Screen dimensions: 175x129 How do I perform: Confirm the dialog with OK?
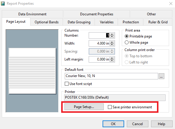[x=113, y=124]
